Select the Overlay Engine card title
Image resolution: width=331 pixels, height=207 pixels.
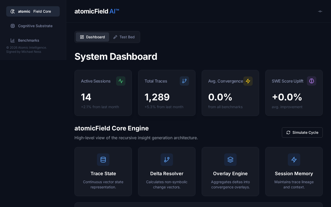tap(230, 174)
